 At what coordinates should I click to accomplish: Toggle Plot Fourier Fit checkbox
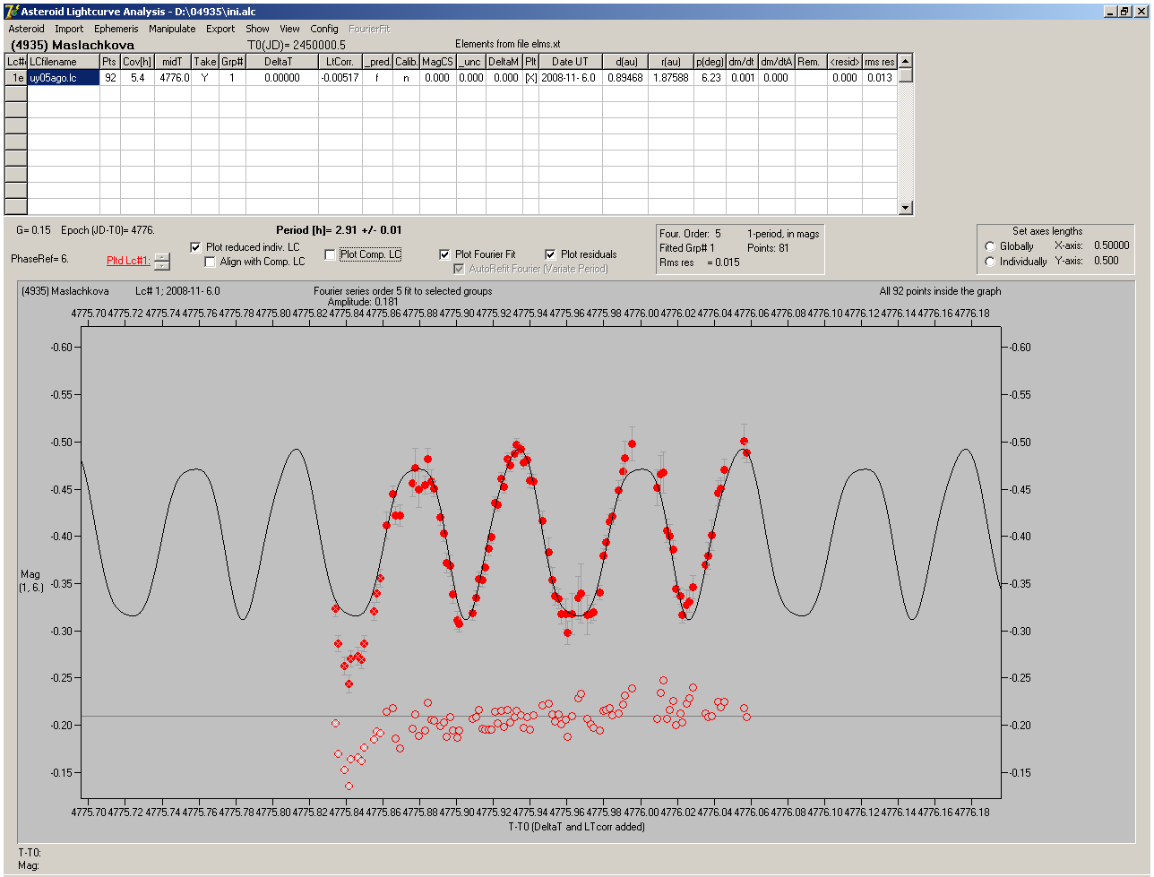click(x=444, y=254)
